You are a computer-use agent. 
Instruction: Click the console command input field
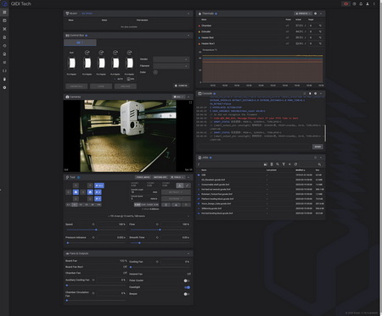coord(254,147)
